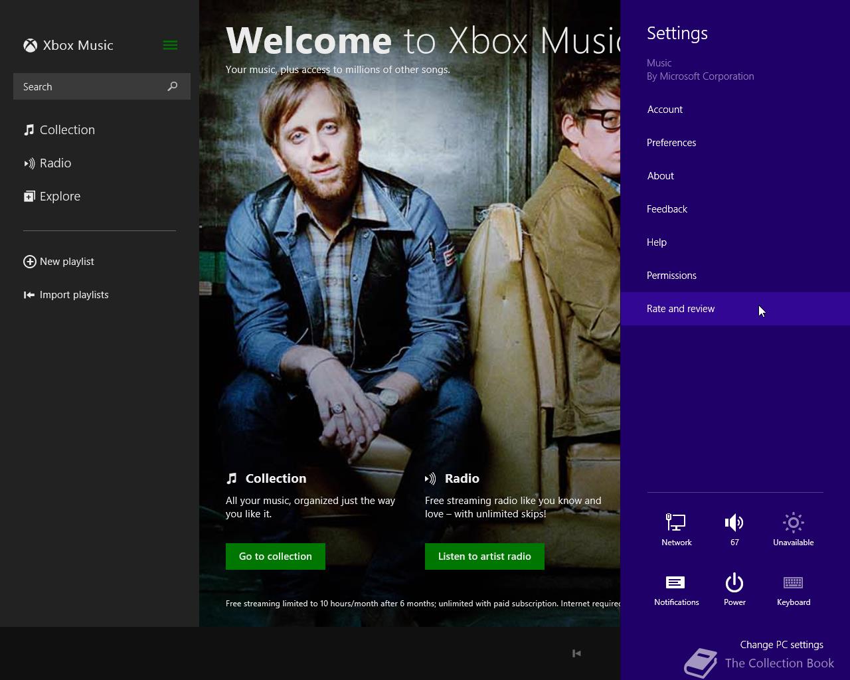The height and width of the screenshot is (680, 850).
Task: Open Radio in the sidebar
Action: coord(55,163)
